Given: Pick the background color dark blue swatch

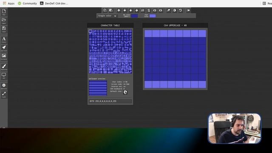Looking at the screenshot, I should (134, 16).
